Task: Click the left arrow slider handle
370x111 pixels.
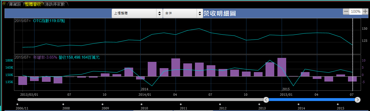Action: (266, 100)
